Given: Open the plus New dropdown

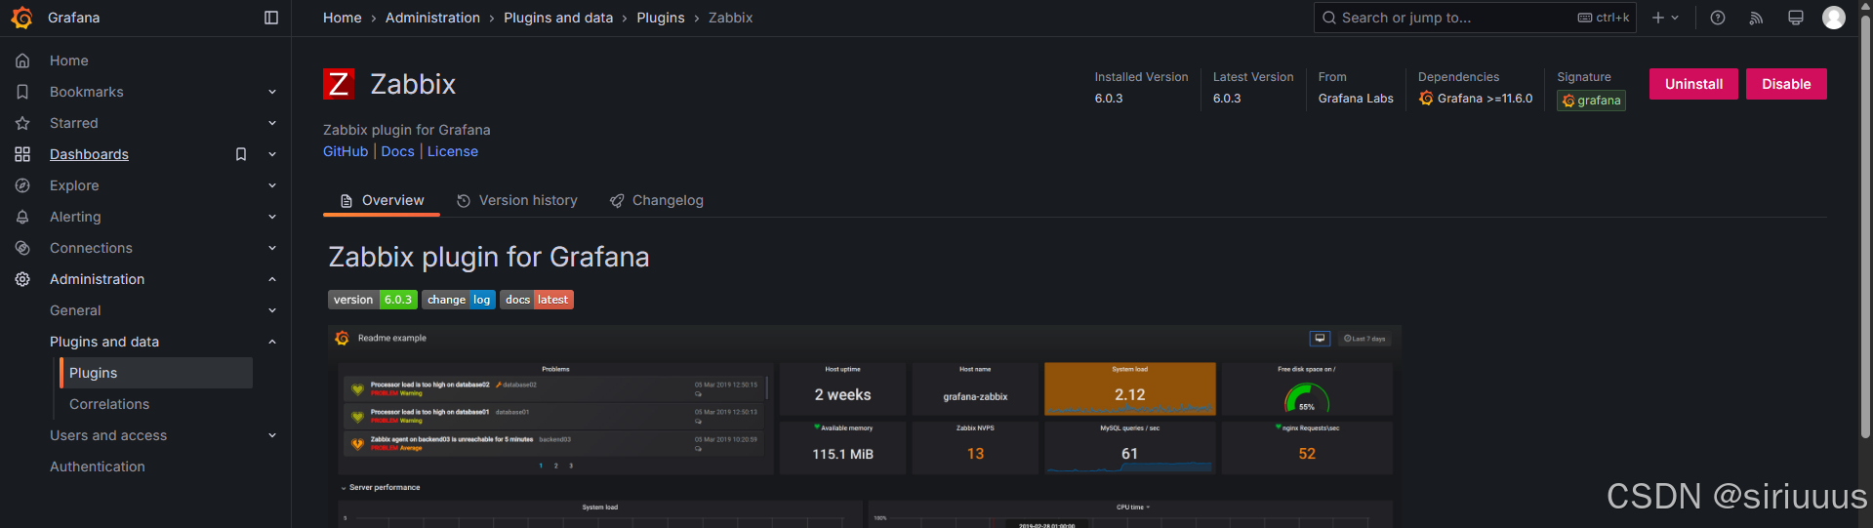Looking at the screenshot, I should tap(1665, 18).
